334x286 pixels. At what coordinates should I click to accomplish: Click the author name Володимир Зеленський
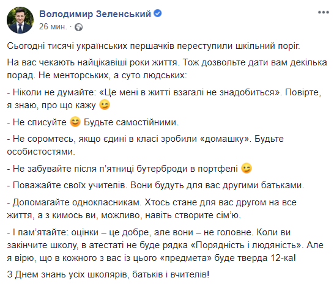[x=95, y=14]
